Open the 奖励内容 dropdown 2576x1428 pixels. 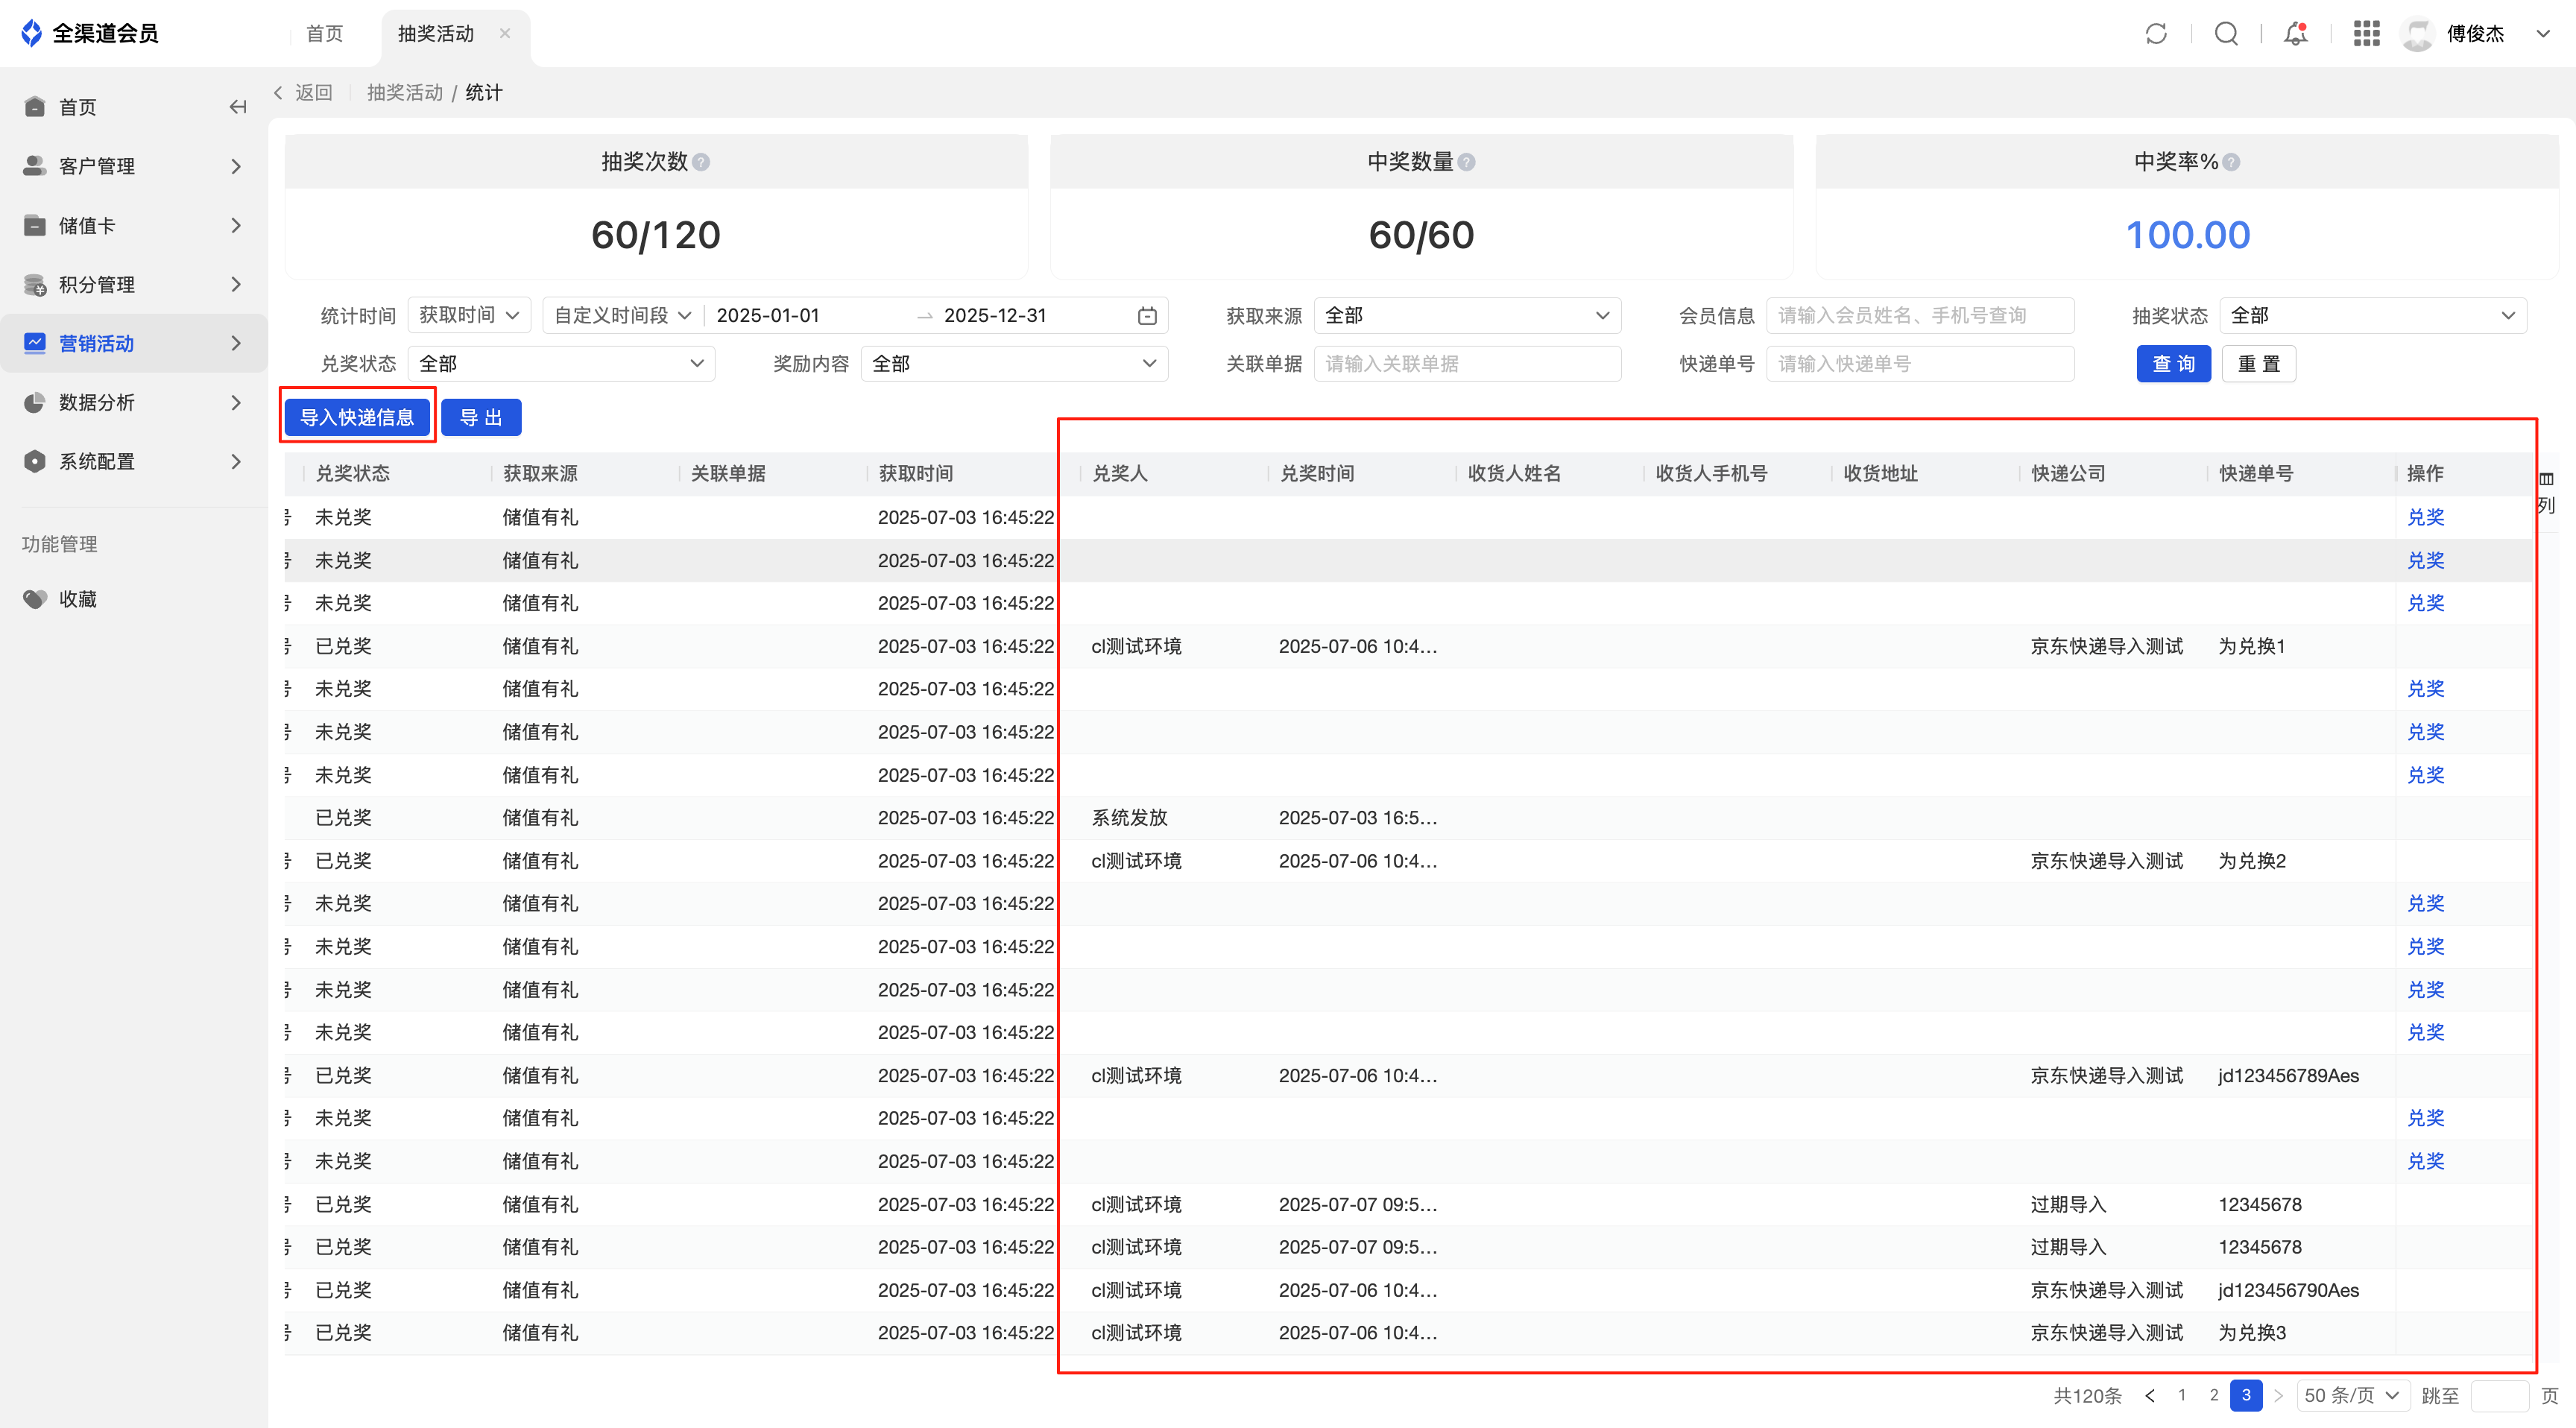(x=1014, y=364)
